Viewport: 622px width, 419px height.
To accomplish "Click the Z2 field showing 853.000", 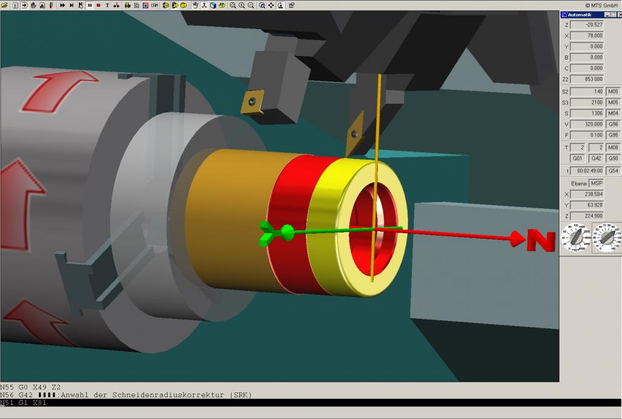I will click(x=587, y=80).
